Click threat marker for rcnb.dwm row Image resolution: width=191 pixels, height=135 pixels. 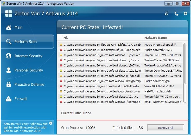(61, 91)
